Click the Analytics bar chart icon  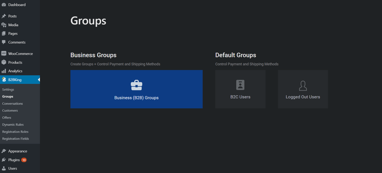click(x=4, y=71)
